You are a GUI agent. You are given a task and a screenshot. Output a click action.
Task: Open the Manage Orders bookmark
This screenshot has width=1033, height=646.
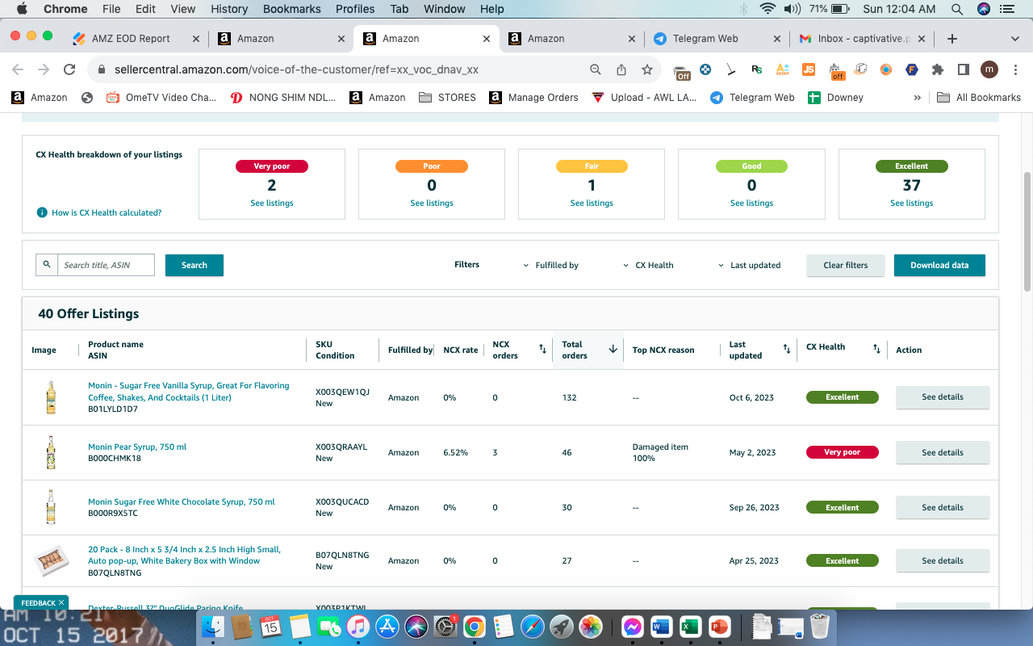pos(534,98)
